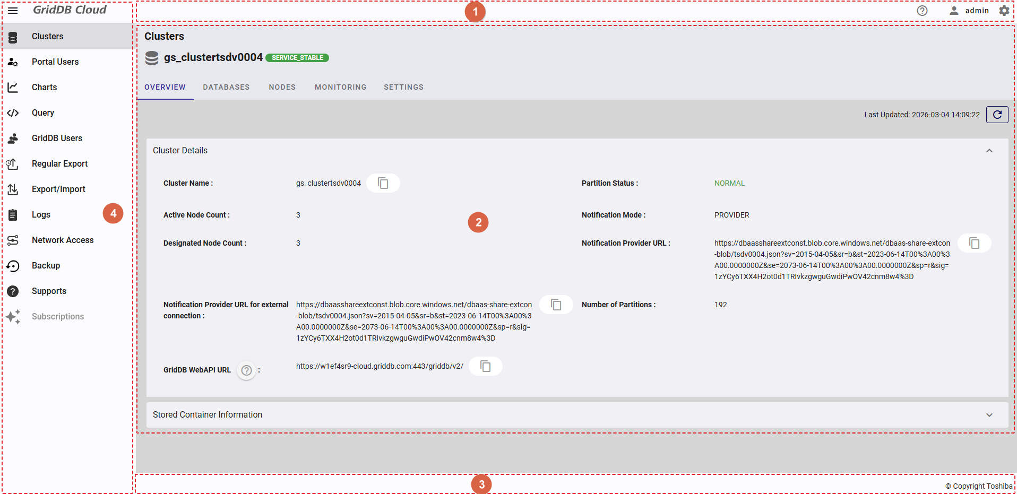Expand Stored Container Information section
This screenshot has width=1017, height=494.
pyautogui.click(x=989, y=415)
